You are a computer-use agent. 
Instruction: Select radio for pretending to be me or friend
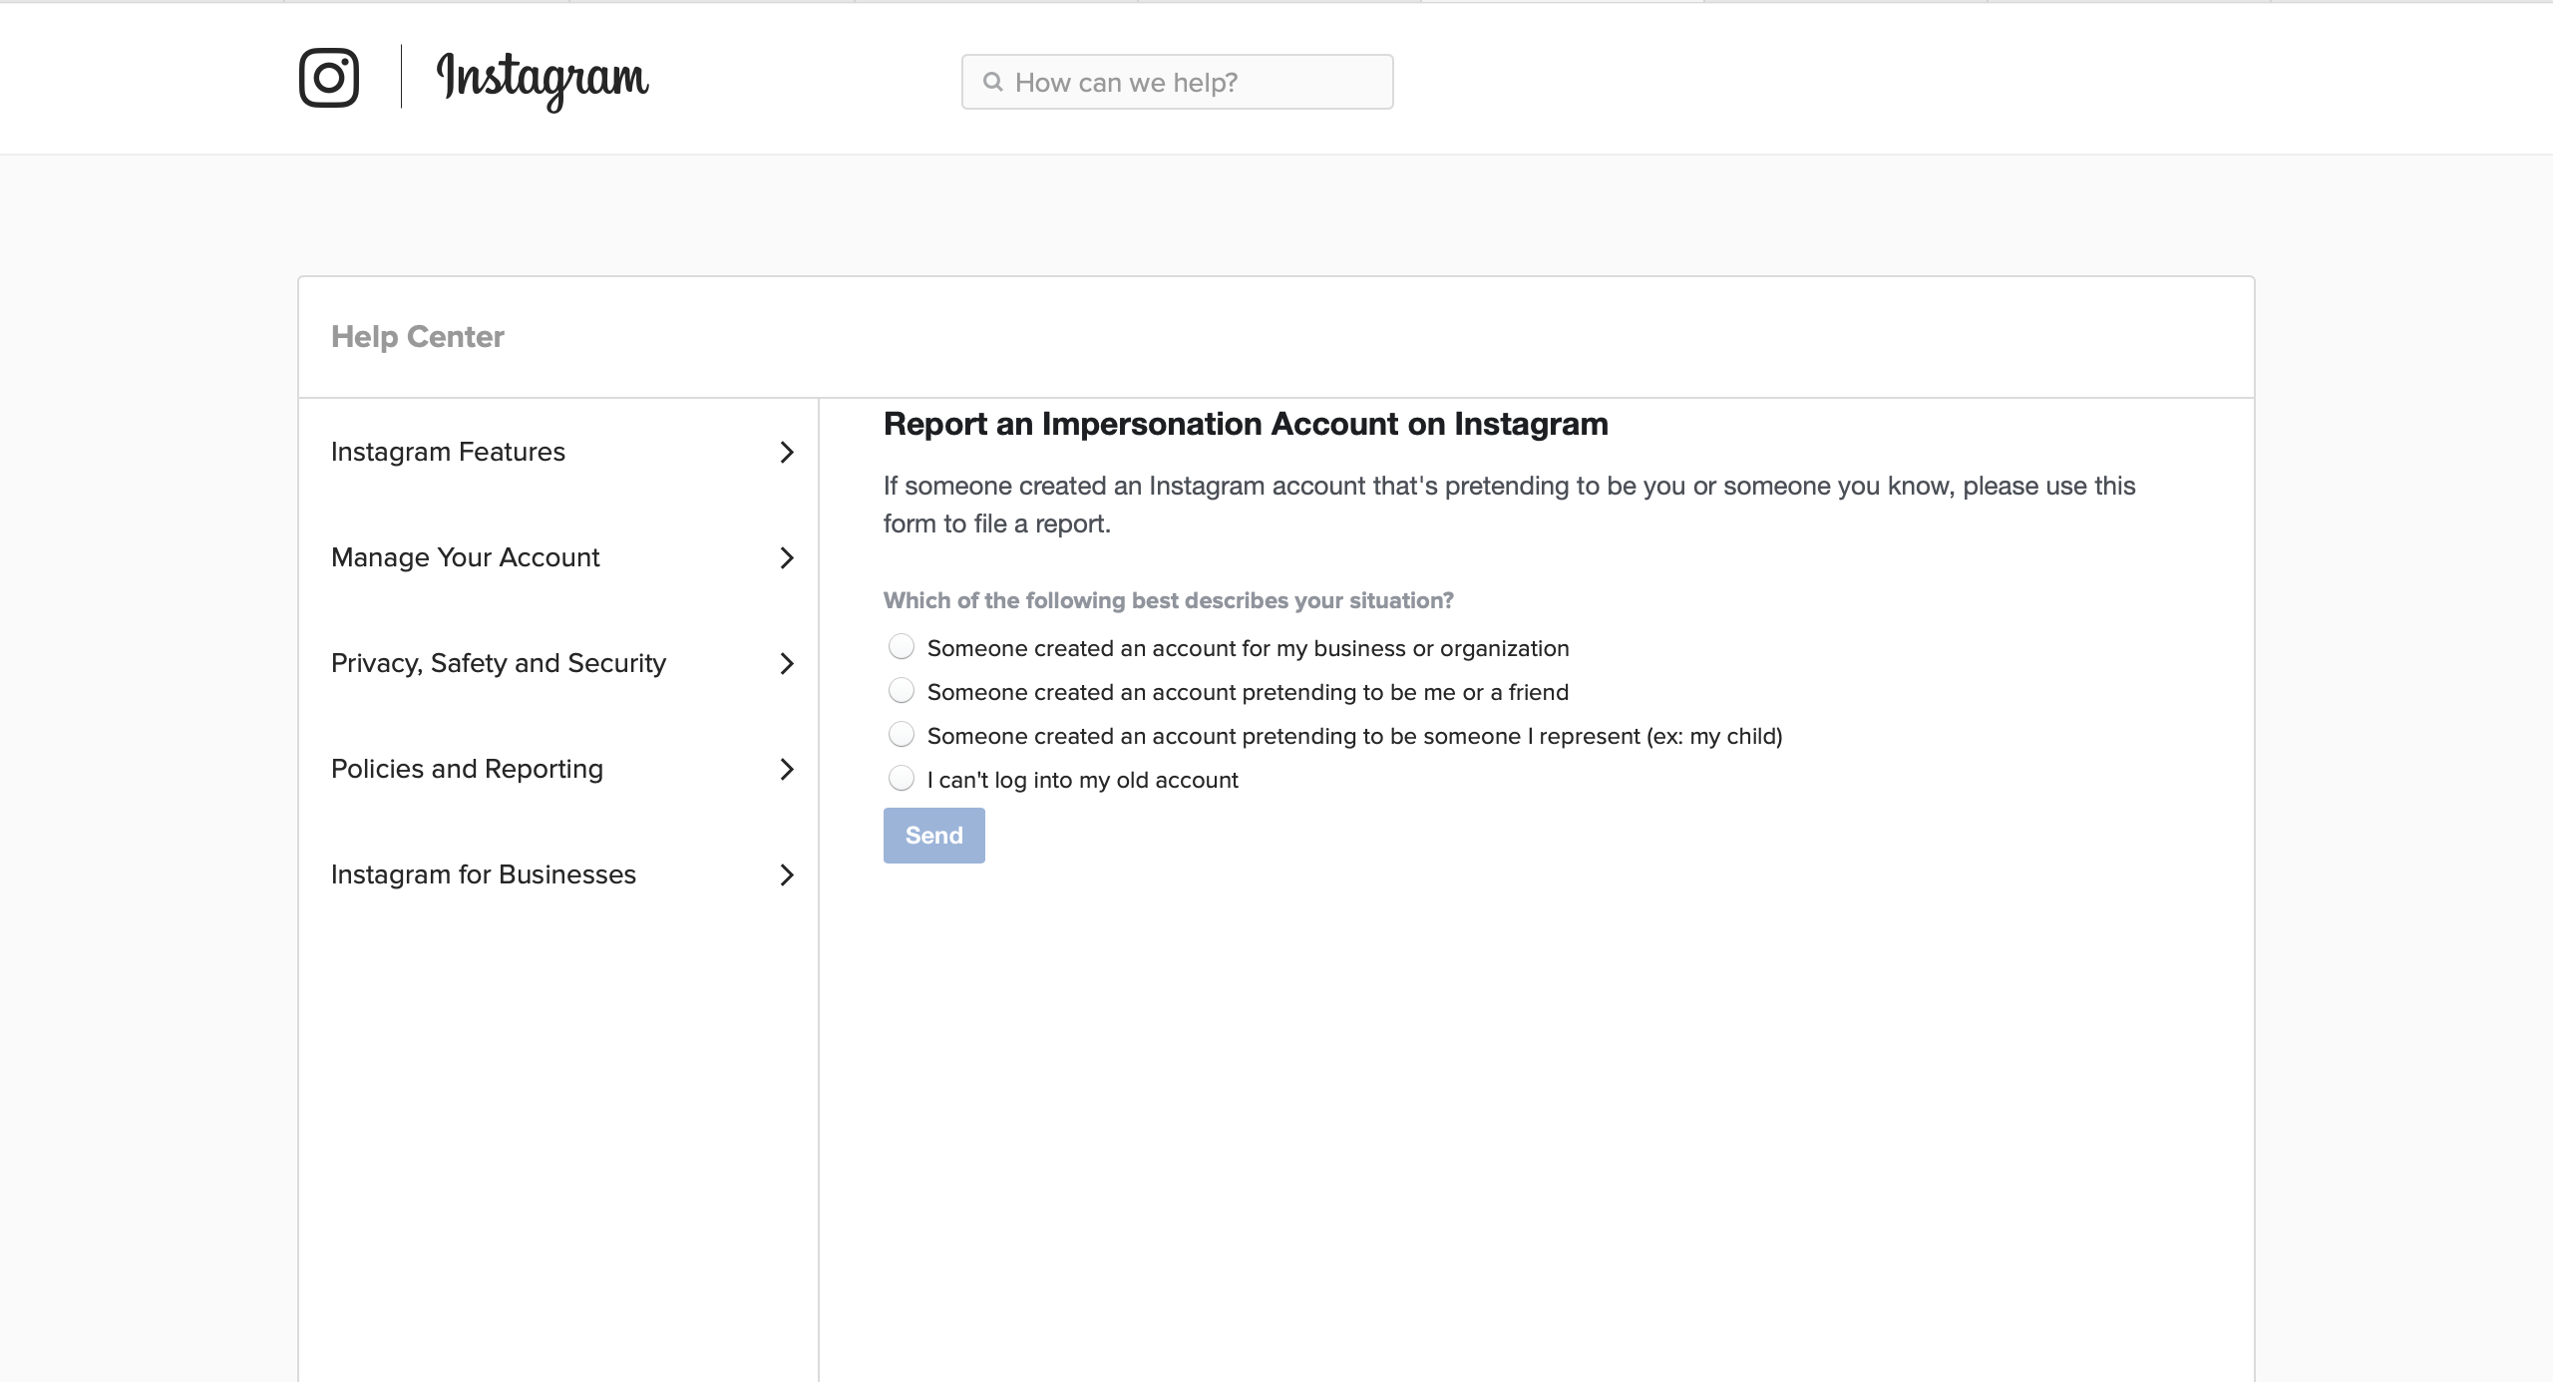pos(902,691)
